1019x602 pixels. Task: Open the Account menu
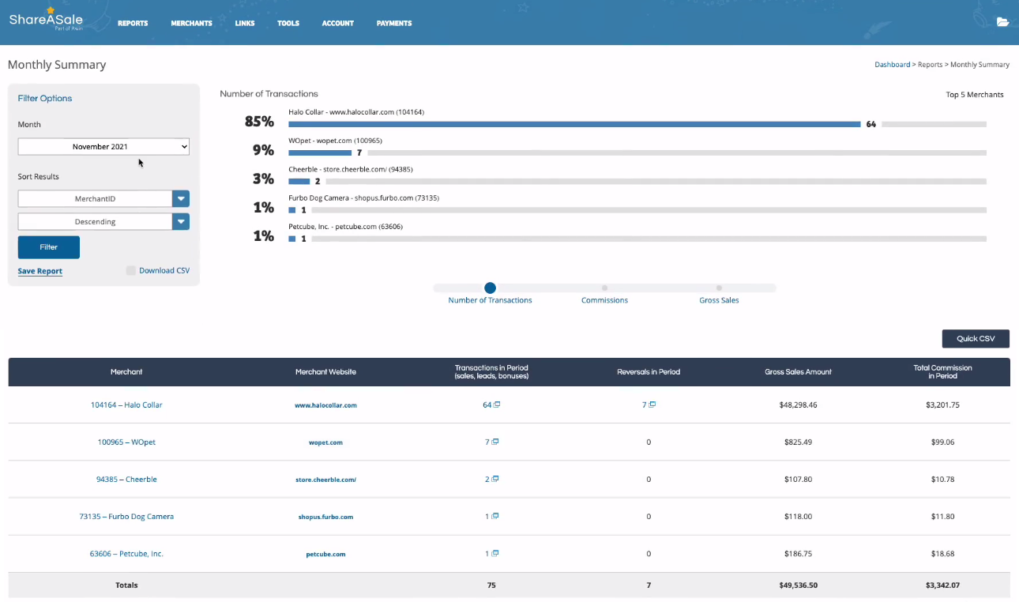pos(338,23)
